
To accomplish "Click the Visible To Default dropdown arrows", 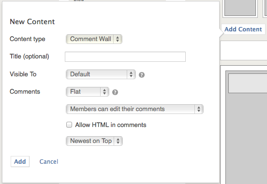I will (x=131, y=74).
